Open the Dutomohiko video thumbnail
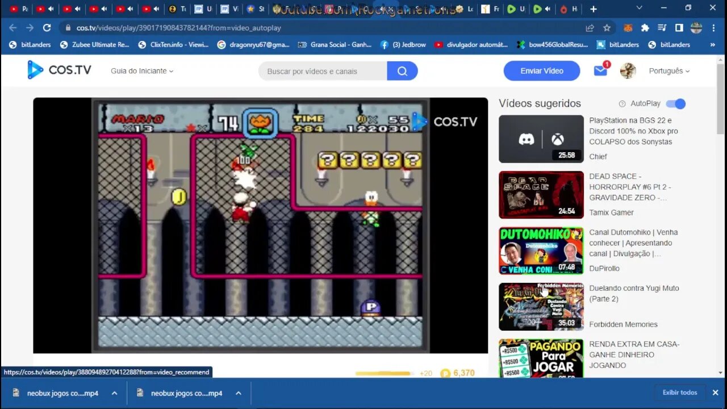Viewport: 727px width, 409px height. click(541, 251)
